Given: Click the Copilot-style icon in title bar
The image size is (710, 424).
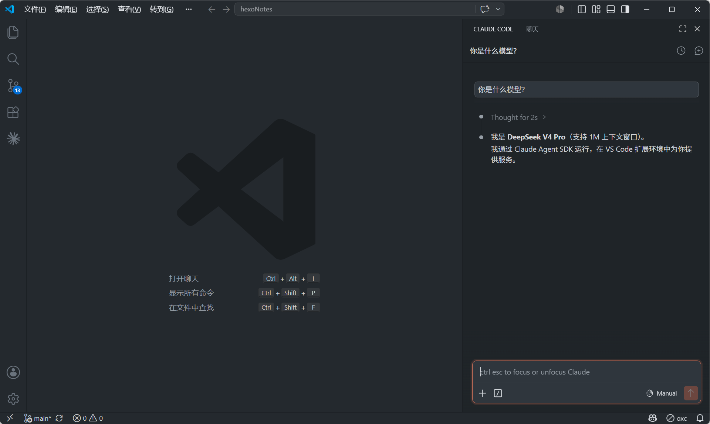Looking at the screenshot, I should pos(560,9).
